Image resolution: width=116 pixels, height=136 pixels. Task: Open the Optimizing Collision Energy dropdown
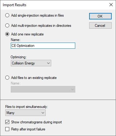31,63
